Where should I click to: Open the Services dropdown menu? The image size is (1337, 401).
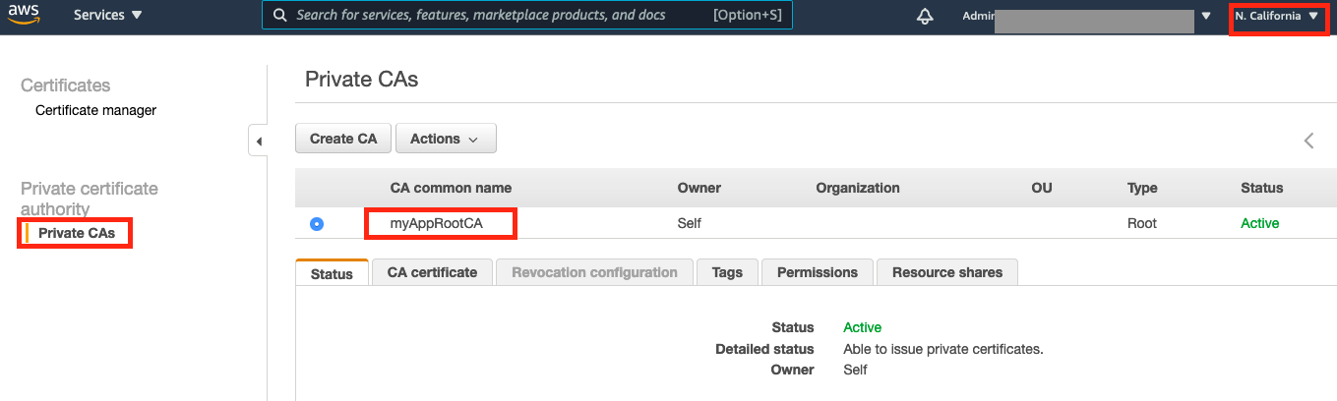point(108,16)
